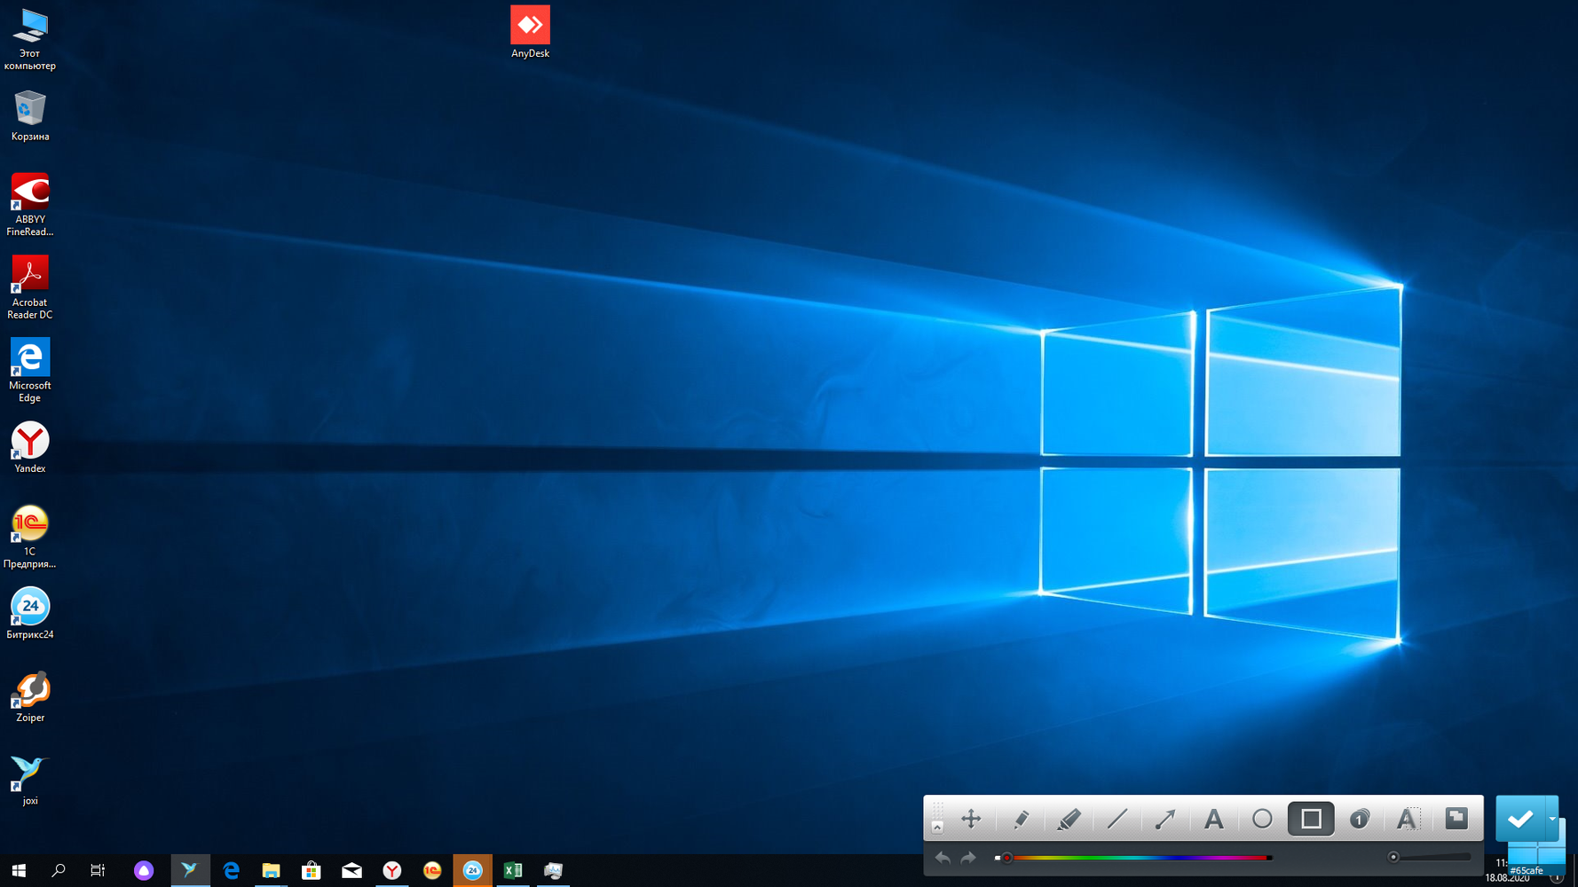Viewport: 1578px width, 887px height.
Task: Select the darken-area overlay tool
Action: pyautogui.click(x=1456, y=818)
